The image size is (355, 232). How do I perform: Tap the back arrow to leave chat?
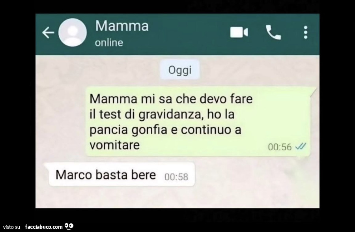point(48,33)
